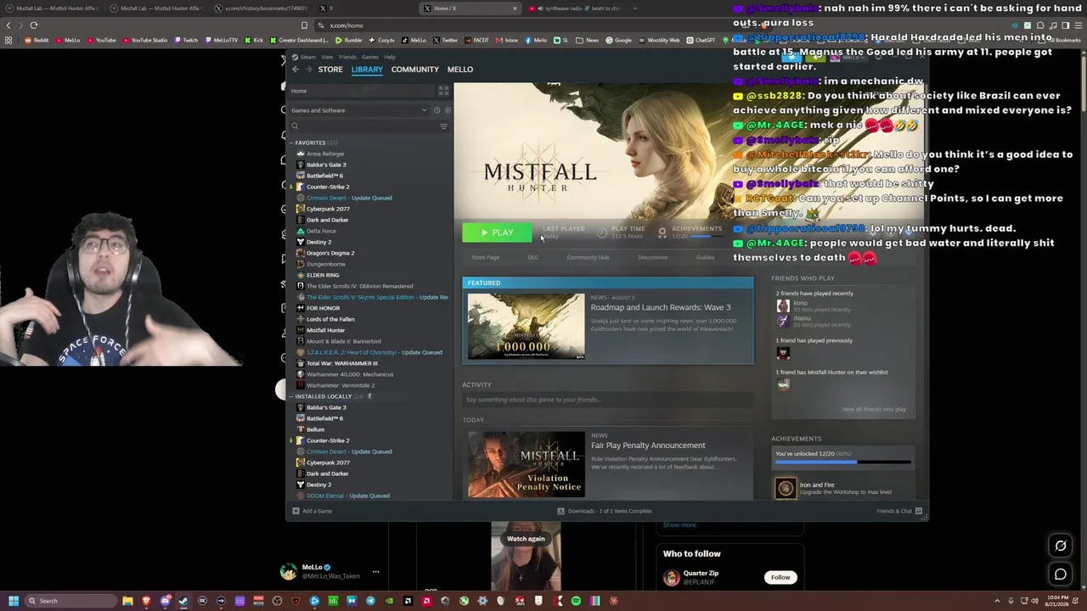The width and height of the screenshot is (1087, 611).
Task: Select Battlefield 6 in favorites list
Action: [324, 176]
